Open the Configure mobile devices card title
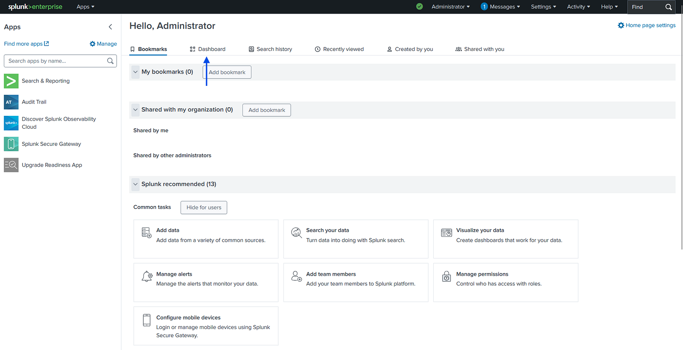This screenshot has height=350, width=683. pos(188,318)
